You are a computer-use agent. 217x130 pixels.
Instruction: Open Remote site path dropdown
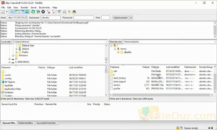(x=215, y=42)
